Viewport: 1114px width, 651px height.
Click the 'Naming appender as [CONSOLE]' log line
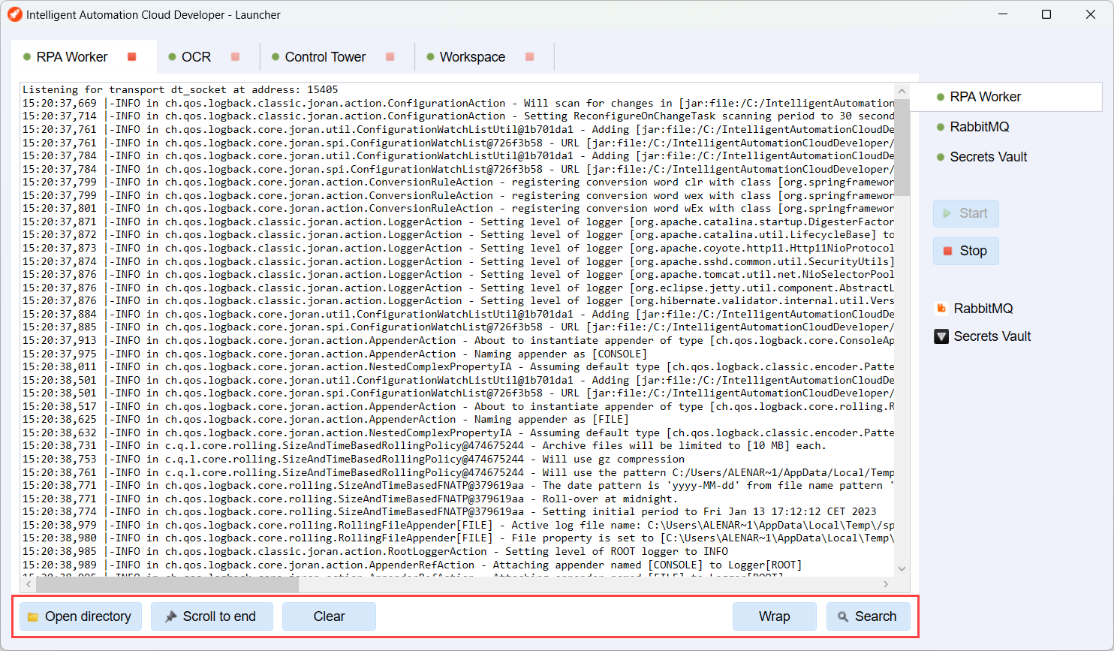click(333, 354)
